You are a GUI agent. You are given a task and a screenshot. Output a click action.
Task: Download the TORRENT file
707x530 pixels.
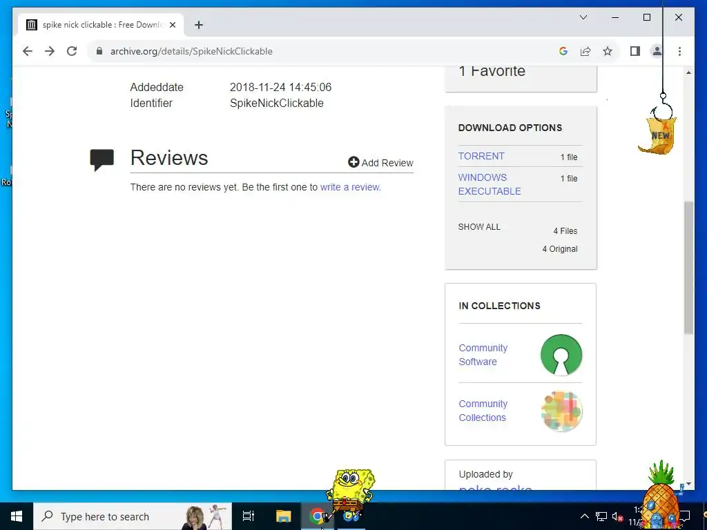point(481,156)
